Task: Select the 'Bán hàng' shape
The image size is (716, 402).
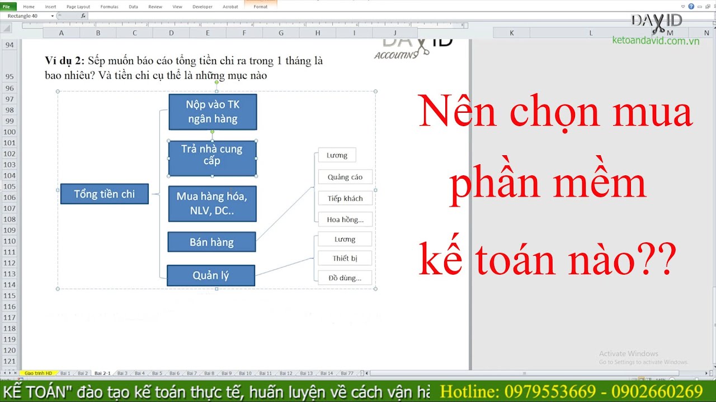Action: 211,242
